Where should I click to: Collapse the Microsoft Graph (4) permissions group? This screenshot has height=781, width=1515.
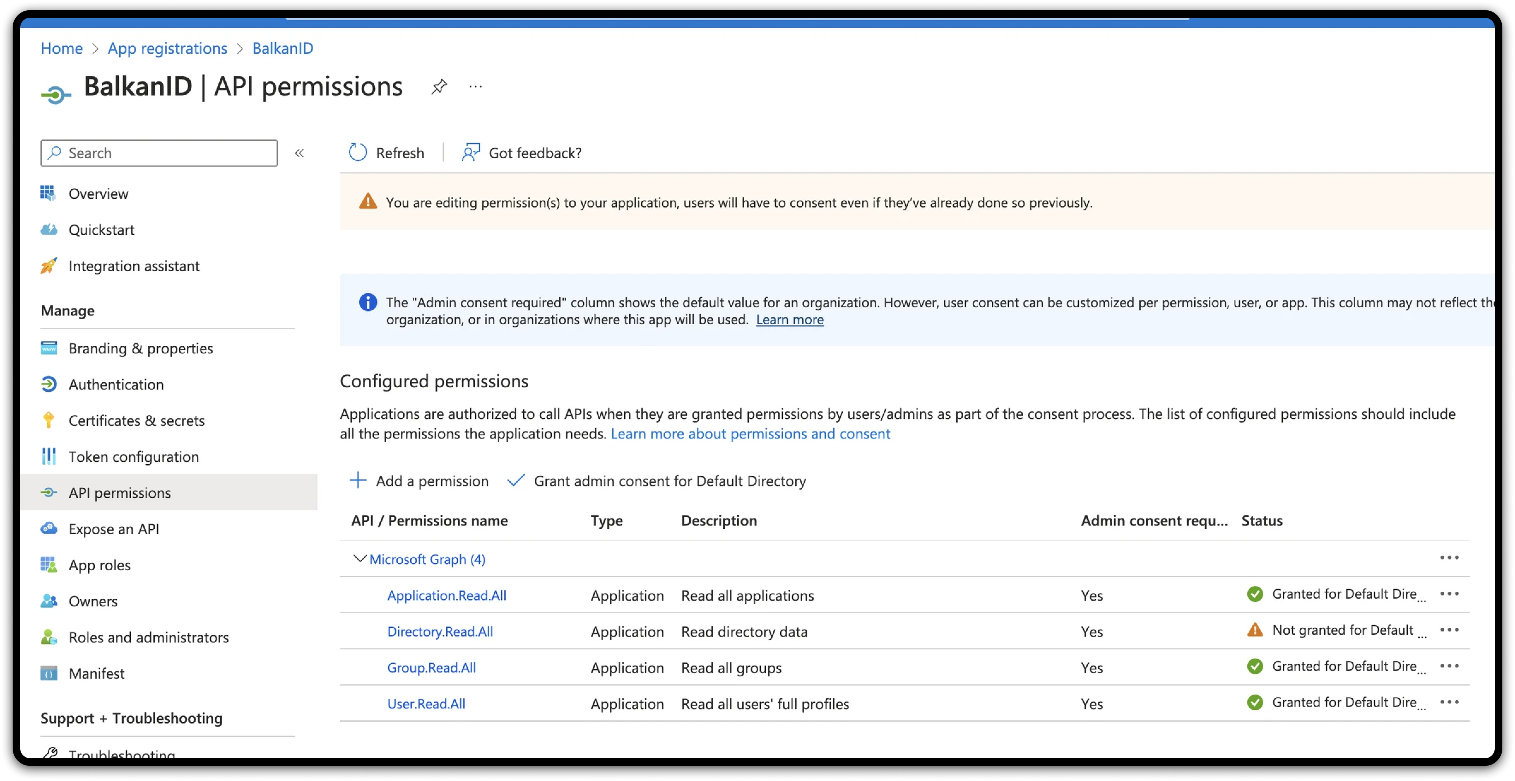pyautogui.click(x=359, y=559)
